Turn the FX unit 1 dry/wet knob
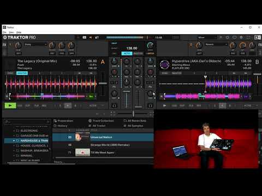Screen dimensions: 262x196 click(18, 45)
